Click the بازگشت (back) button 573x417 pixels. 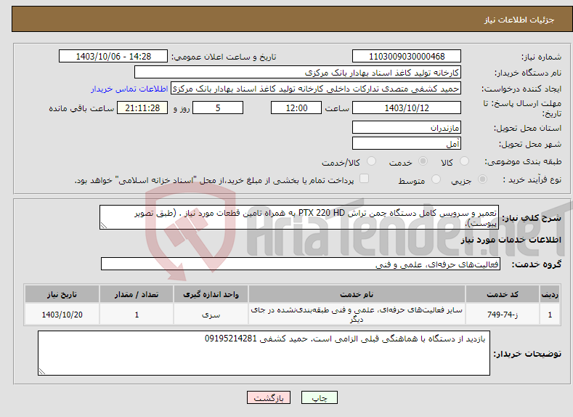point(269,397)
